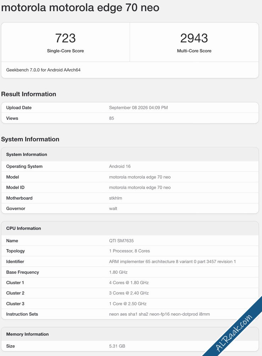Click the Result Information heading
This screenshot has height=356, width=262.
(x=28, y=94)
